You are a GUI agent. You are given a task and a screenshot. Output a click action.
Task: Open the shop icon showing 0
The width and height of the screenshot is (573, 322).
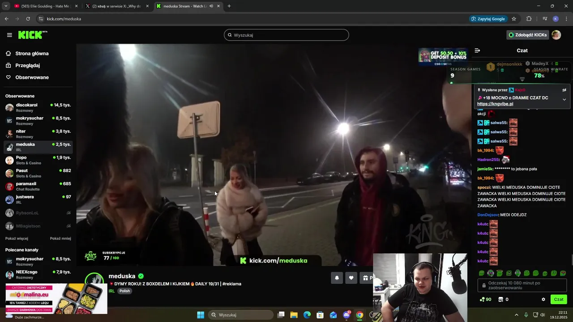503,299
